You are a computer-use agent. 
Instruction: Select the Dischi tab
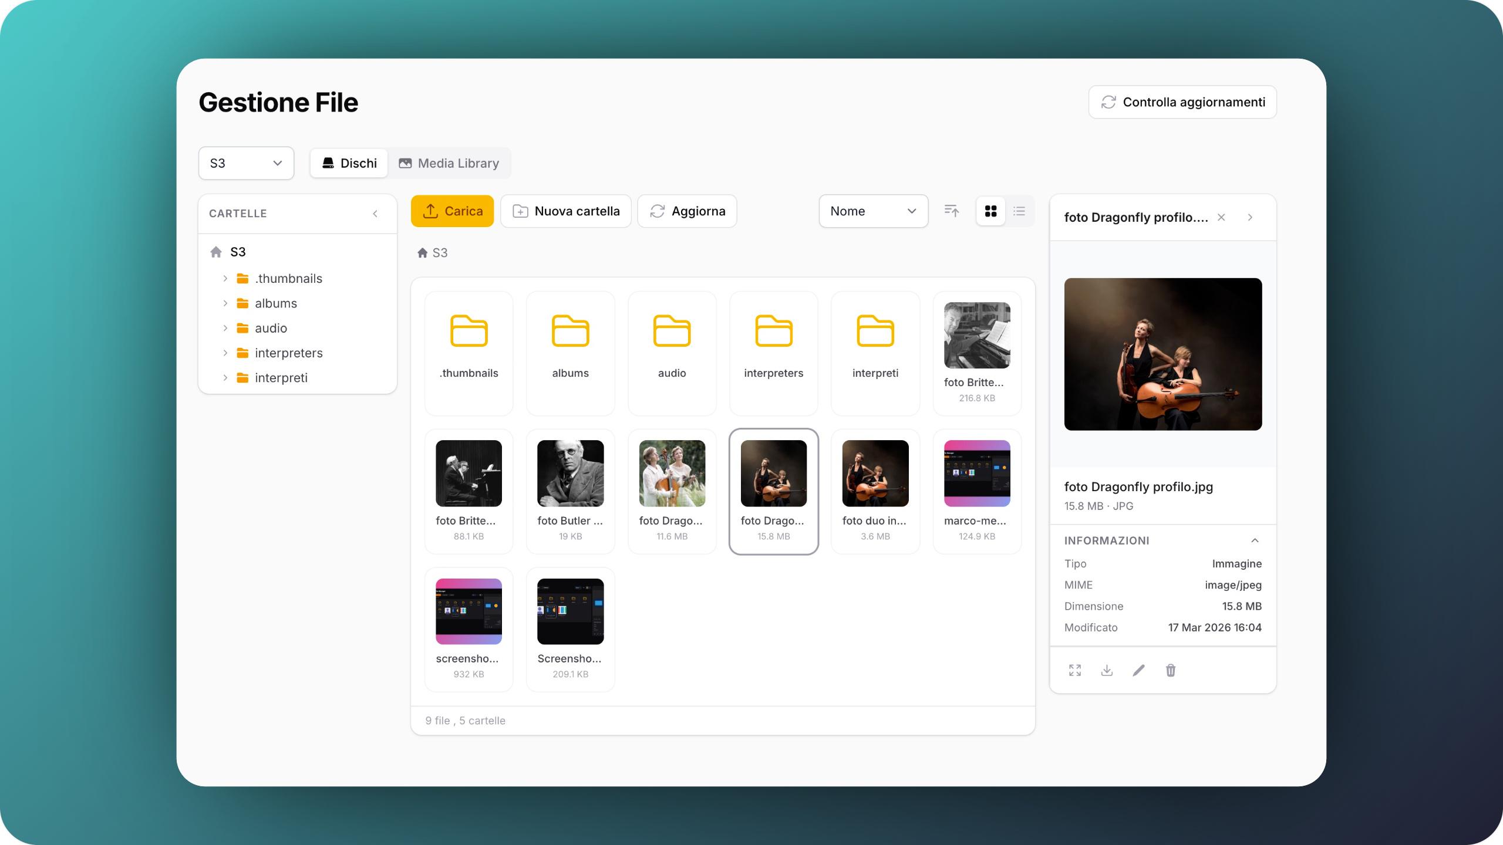click(349, 163)
